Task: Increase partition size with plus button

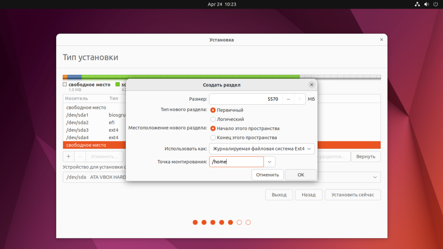Action: pos(300,99)
